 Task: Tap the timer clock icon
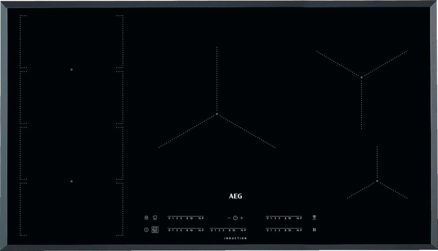(235, 218)
